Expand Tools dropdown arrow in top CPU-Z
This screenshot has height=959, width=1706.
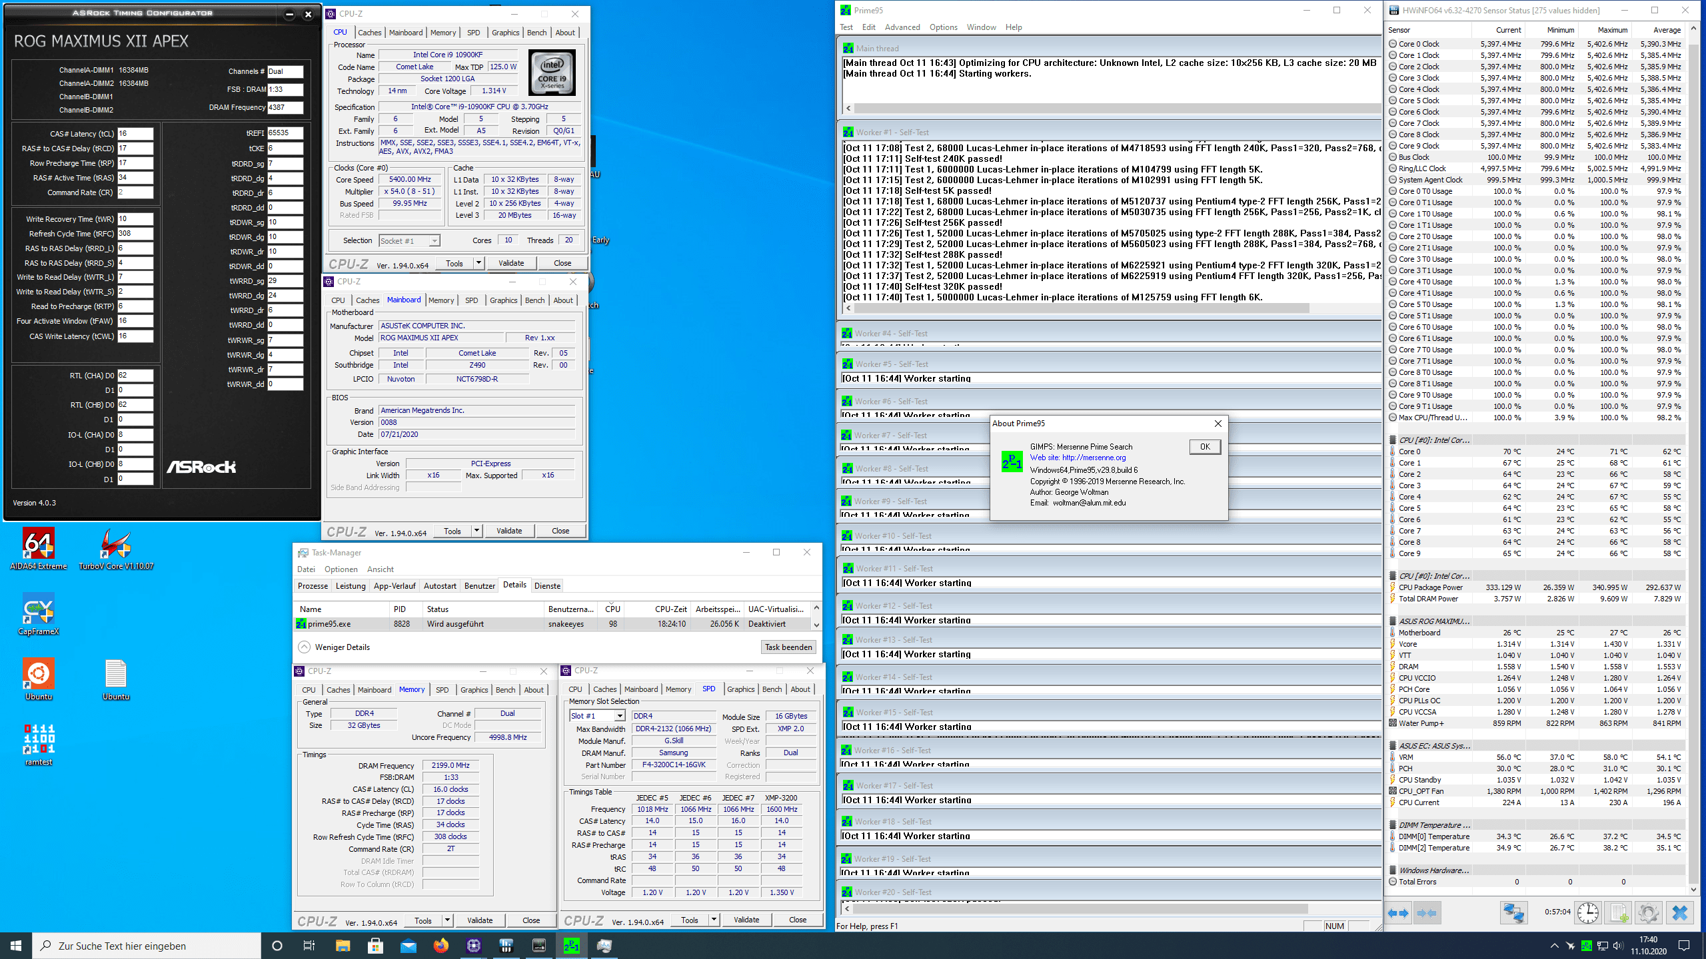click(x=478, y=263)
